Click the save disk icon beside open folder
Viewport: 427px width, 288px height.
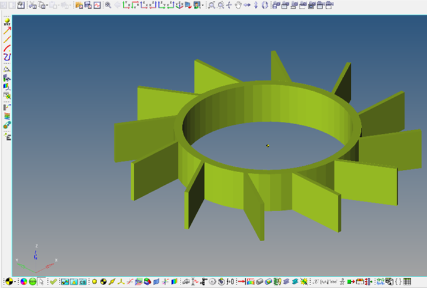[88, 5]
